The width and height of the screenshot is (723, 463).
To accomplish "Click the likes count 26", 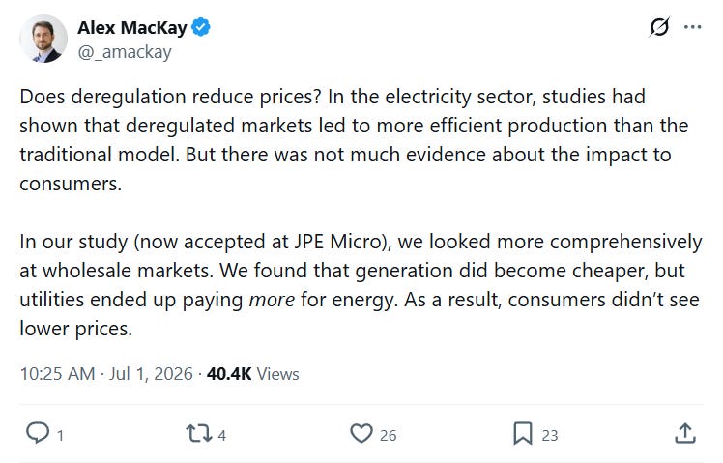I will pyautogui.click(x=388, y=435).
